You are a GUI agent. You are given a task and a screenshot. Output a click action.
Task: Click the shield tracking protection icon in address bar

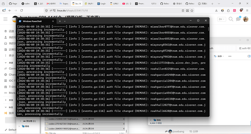47,11
